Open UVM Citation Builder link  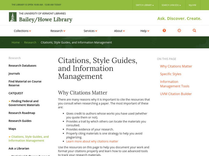(x=176, y=94)
